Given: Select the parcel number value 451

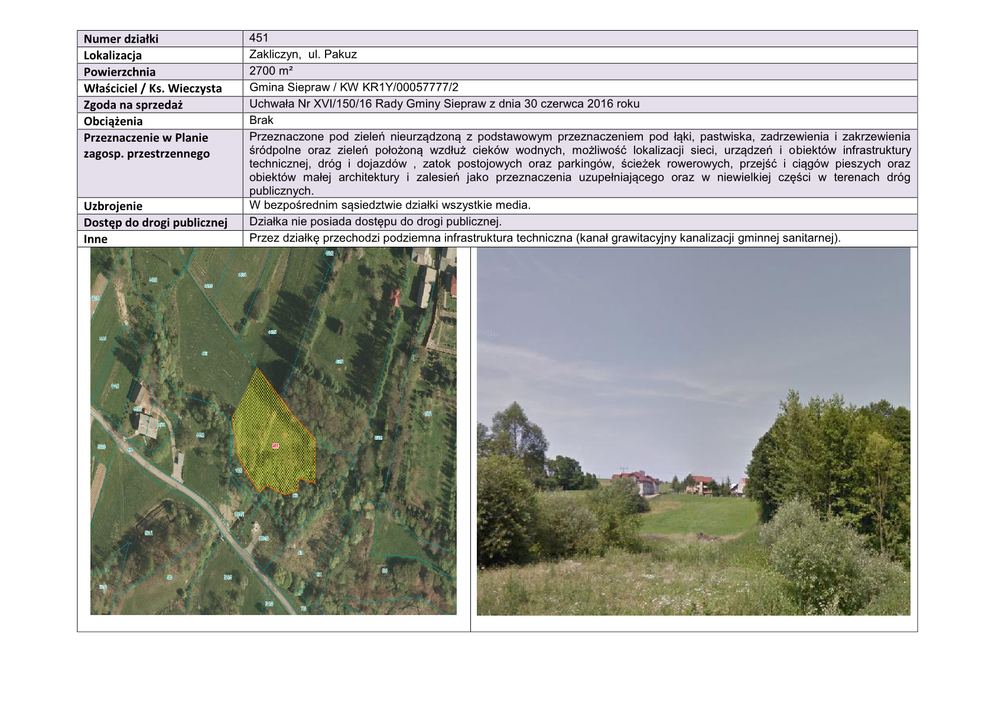Looking at the screenshot, I should tap(259, 38).
